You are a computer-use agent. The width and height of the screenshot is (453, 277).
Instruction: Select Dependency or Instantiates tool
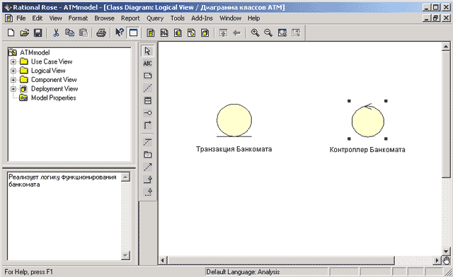click(148, 167)
